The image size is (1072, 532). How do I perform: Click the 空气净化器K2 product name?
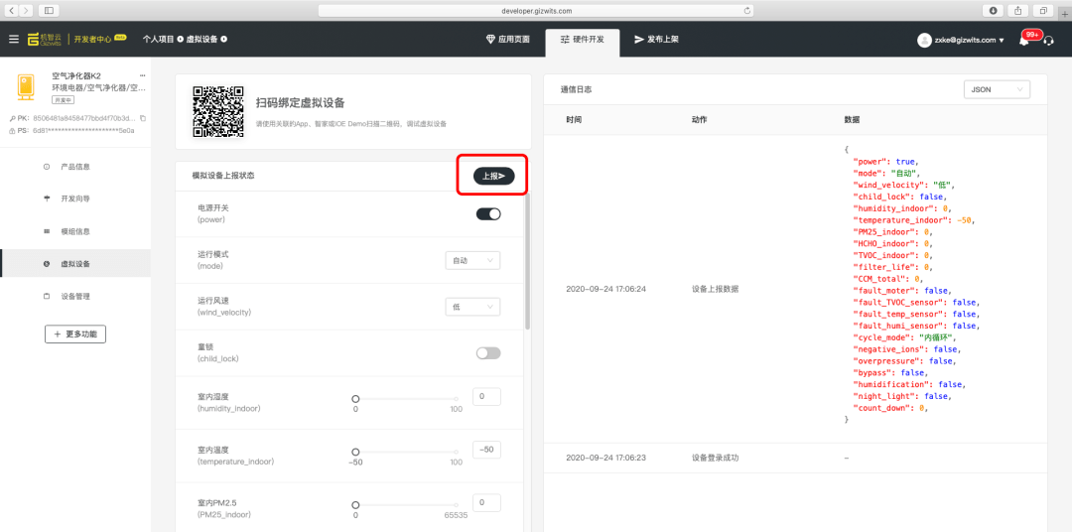coord(76,75)
